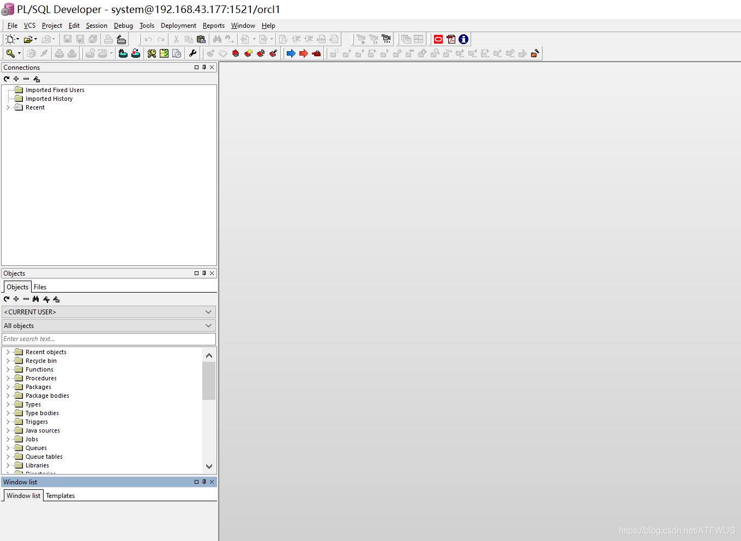Click the red toolbox icon
Screen dimensions: 741x541
pos(316,53)
